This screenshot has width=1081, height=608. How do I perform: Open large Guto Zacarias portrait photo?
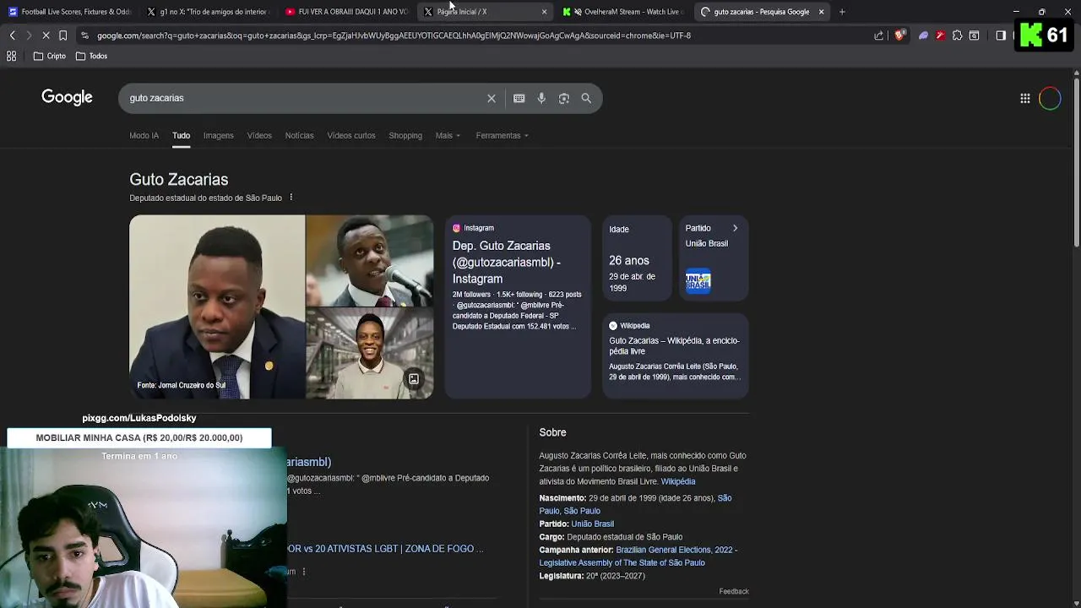tap(217, 307)
